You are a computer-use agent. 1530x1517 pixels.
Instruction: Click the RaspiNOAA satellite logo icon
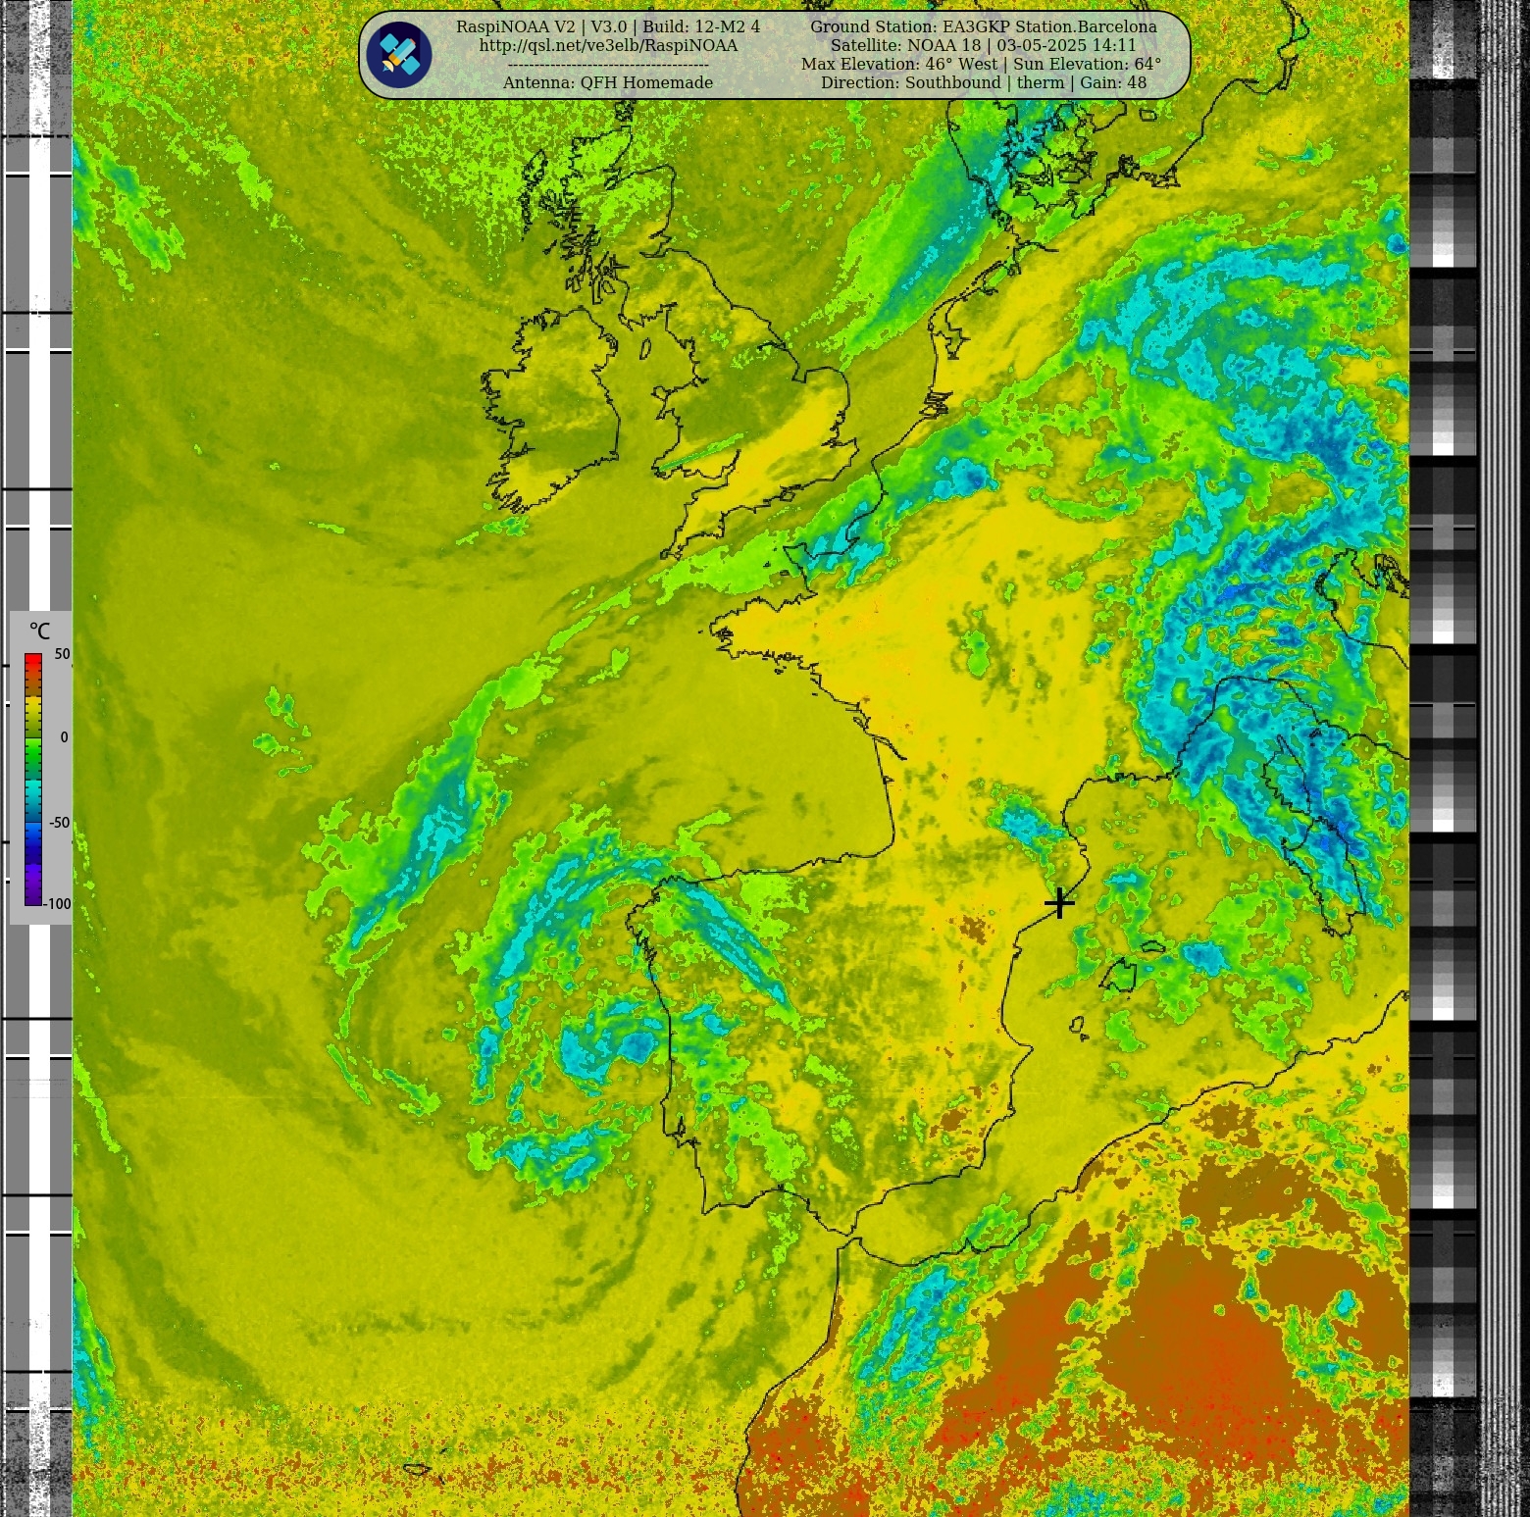(399, 55)
